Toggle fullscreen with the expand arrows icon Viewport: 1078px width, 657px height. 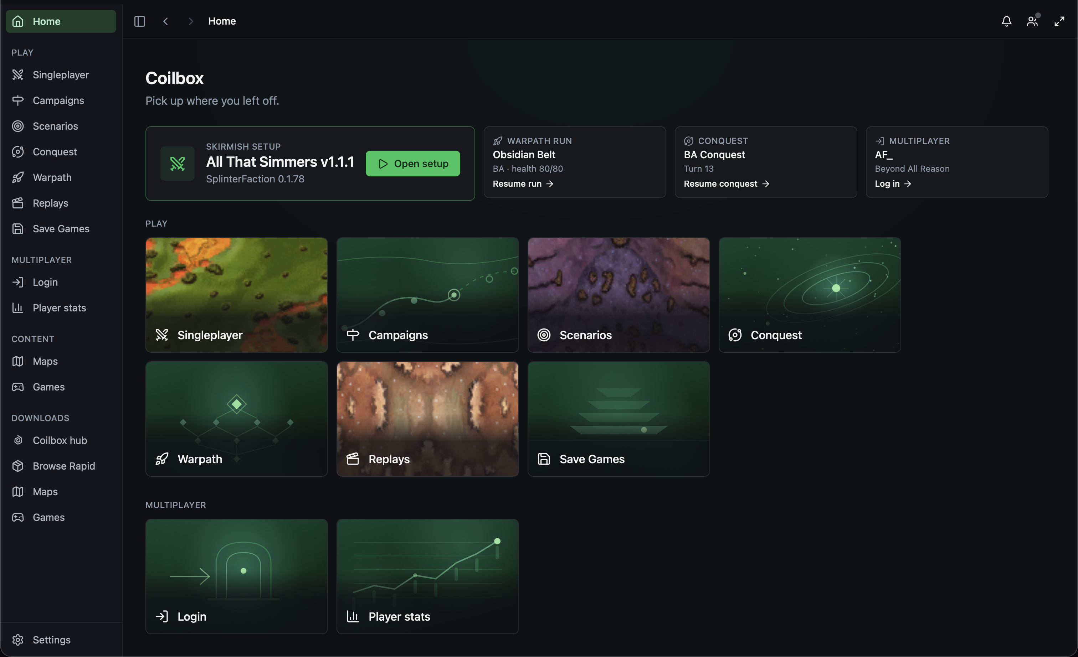point(1059,21)
